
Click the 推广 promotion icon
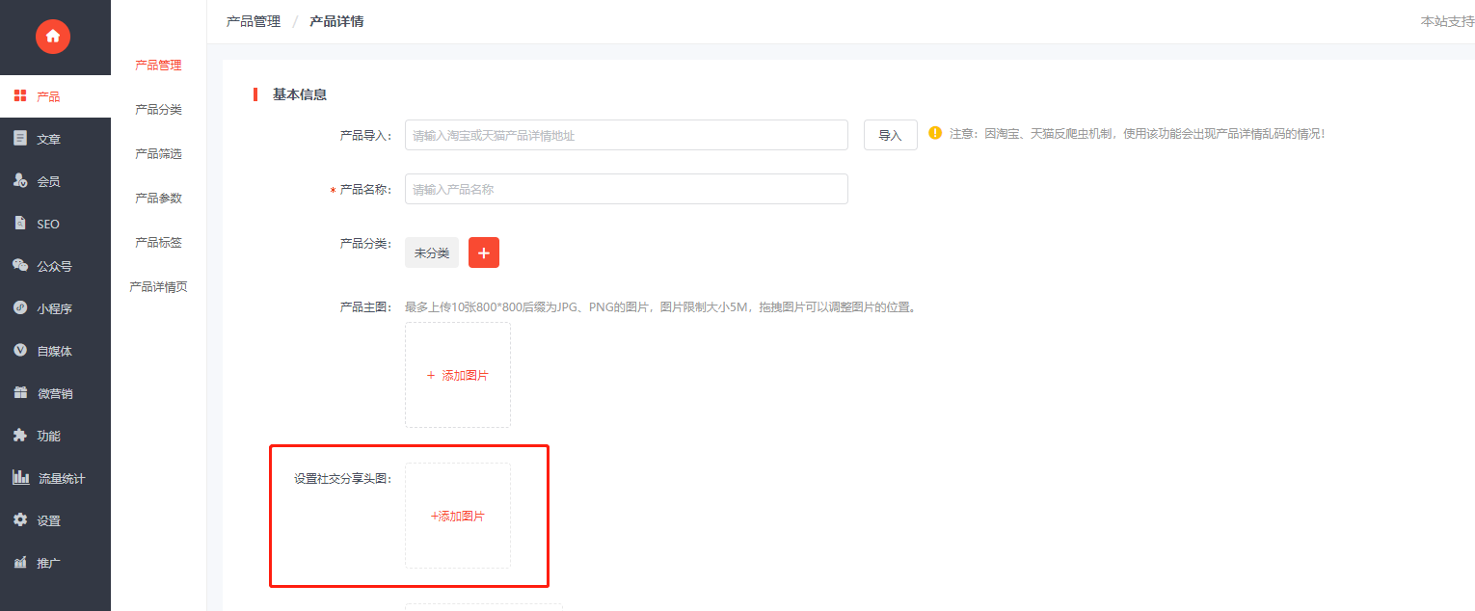pyautogui.click(x=20, y=562)
